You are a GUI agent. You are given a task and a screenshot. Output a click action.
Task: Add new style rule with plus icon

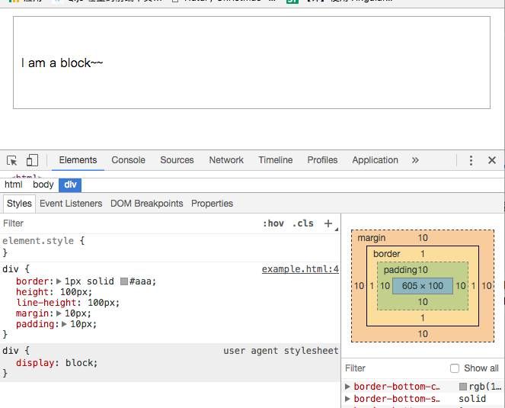pos(328,223)
